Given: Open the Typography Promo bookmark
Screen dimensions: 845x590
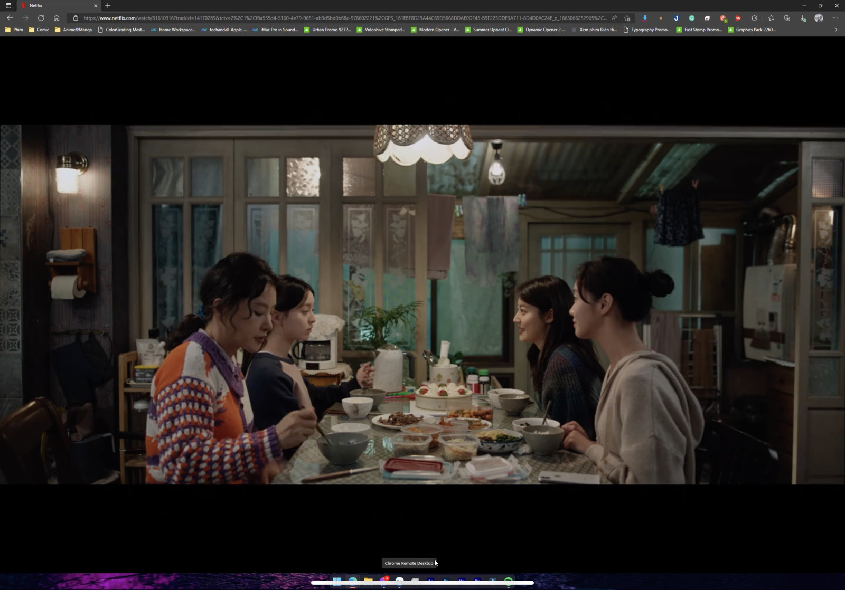Looking at the screenshot, I should coord(646,30).
